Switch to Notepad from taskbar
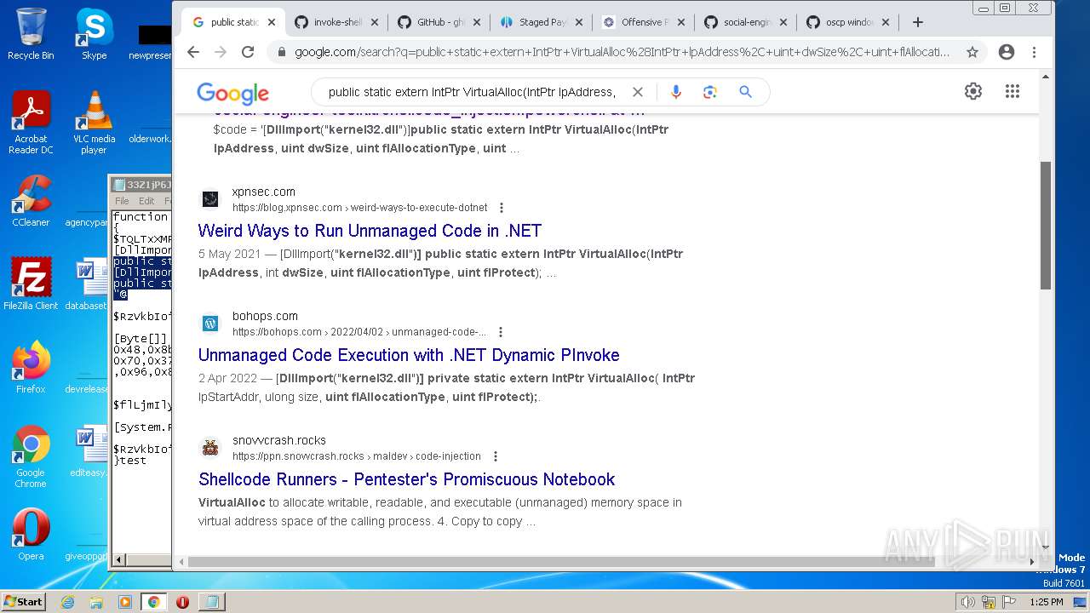 [x=211, y=602]
